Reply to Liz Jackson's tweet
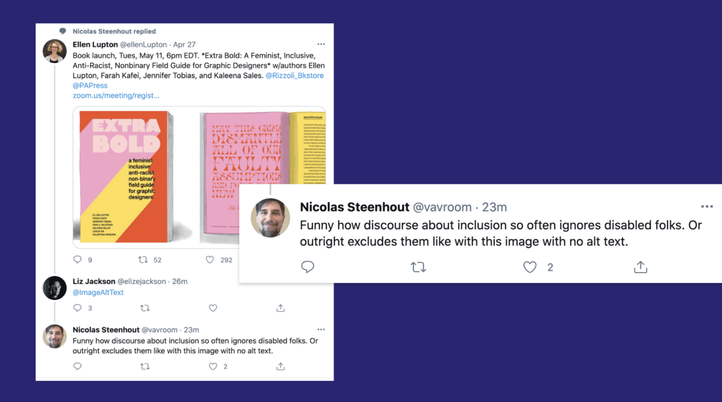Viewport: 722px width, 402px height. (77, 308)
